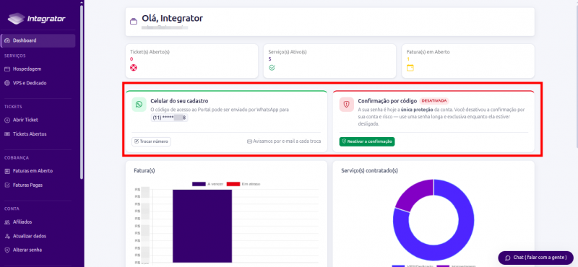Click the Dashboard gauge icon
578x267 pixels.
click(7, 40)
